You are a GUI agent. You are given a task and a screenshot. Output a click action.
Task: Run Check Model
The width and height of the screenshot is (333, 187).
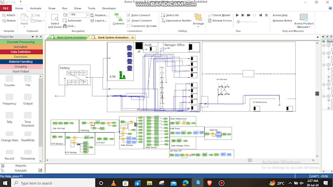coord(219,15)
